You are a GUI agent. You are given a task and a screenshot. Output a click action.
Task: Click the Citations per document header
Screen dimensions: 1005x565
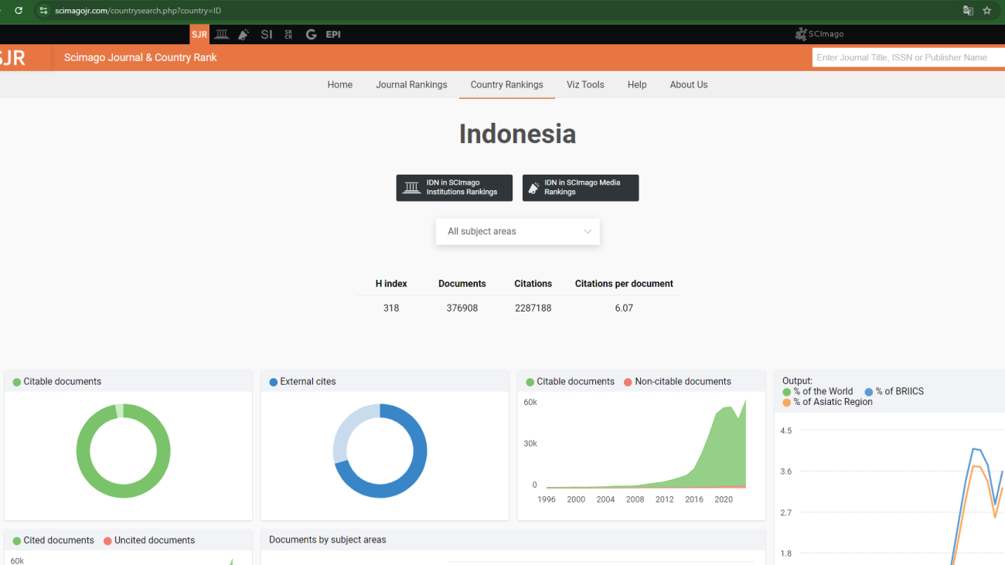(624, 284)
